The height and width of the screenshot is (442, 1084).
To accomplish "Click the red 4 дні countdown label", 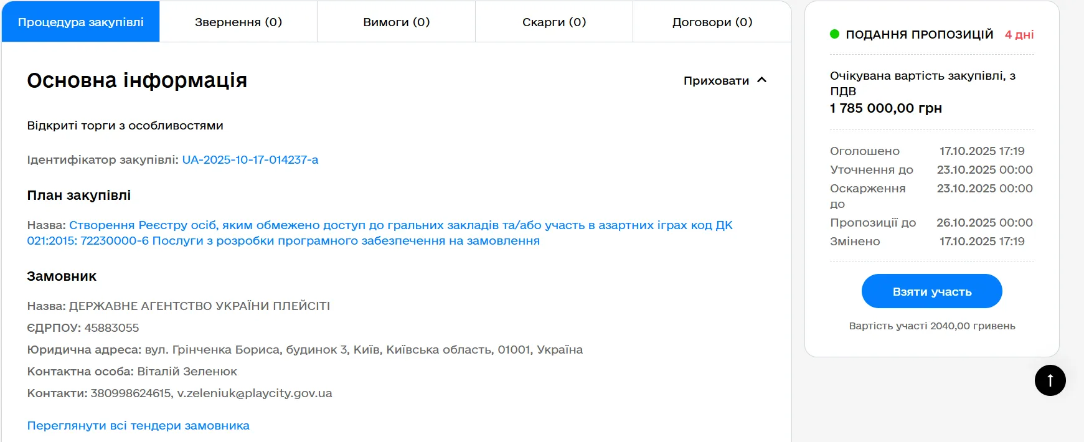I will click(1019, 35).
